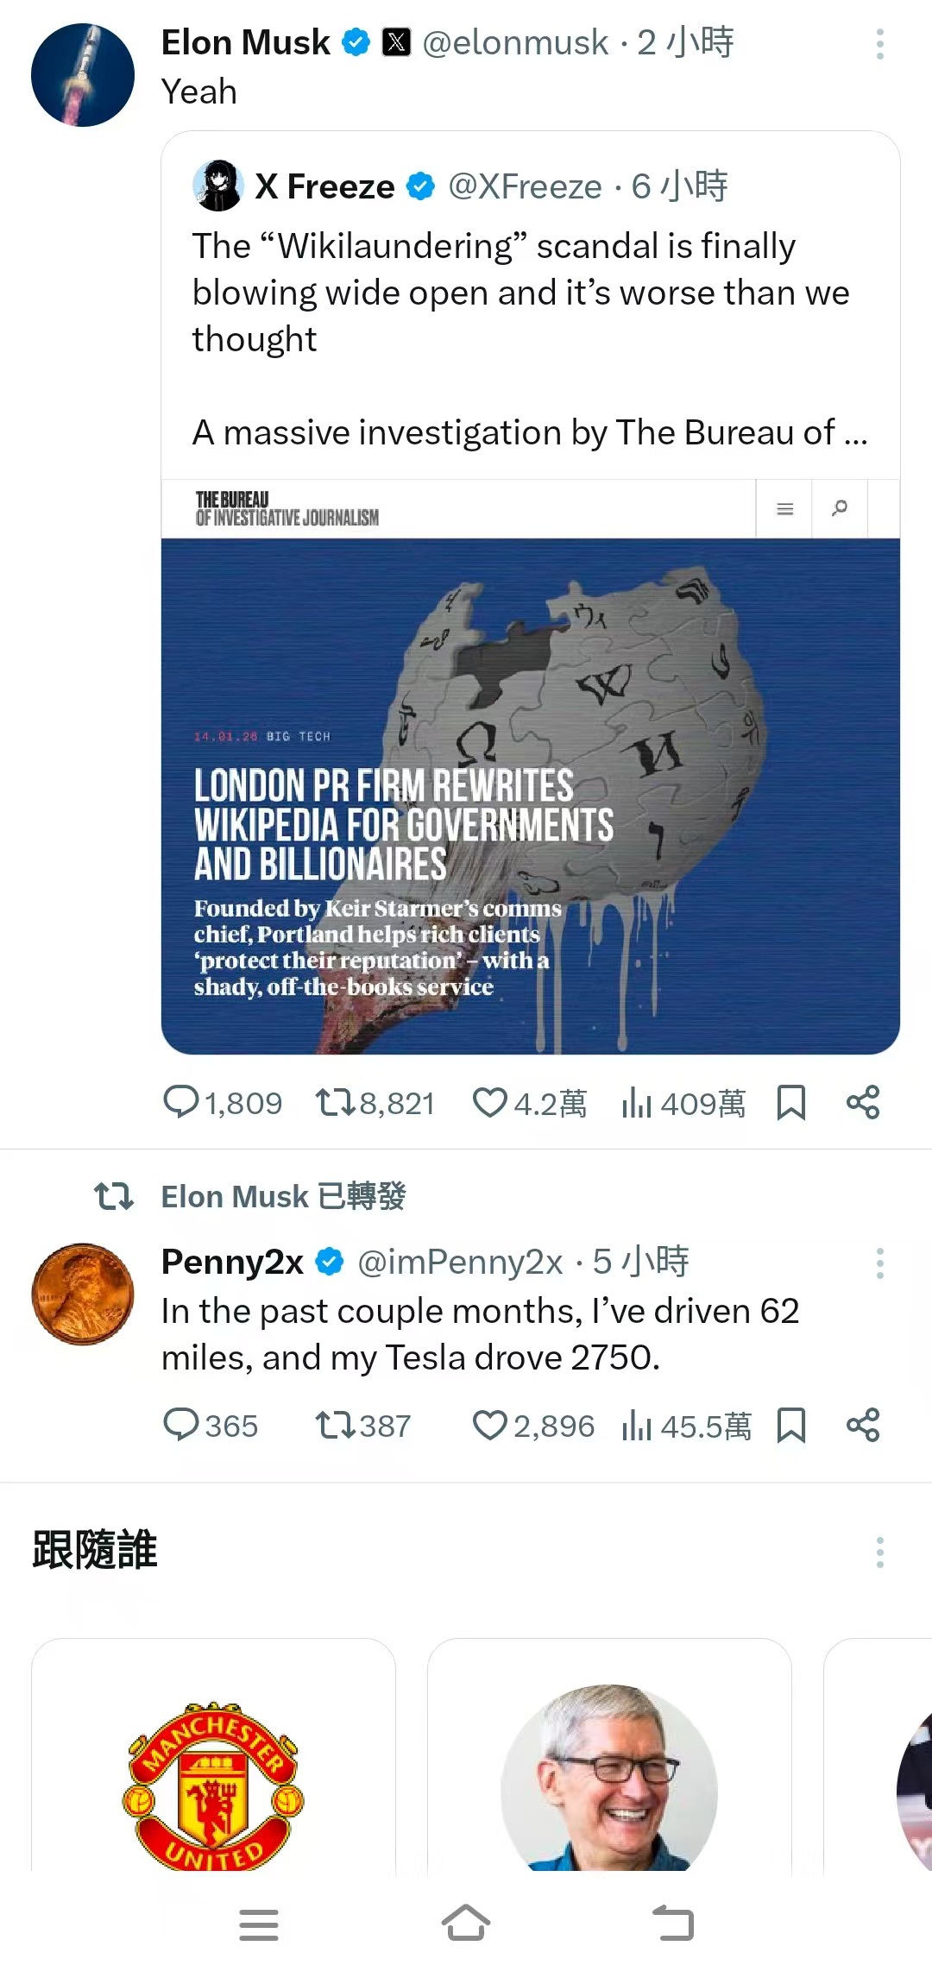Viewport: 932px width, 1965px height.
Task: Repost Penny2x's Tesla post
Action: pyautogui.click(x=335, y=1425)
